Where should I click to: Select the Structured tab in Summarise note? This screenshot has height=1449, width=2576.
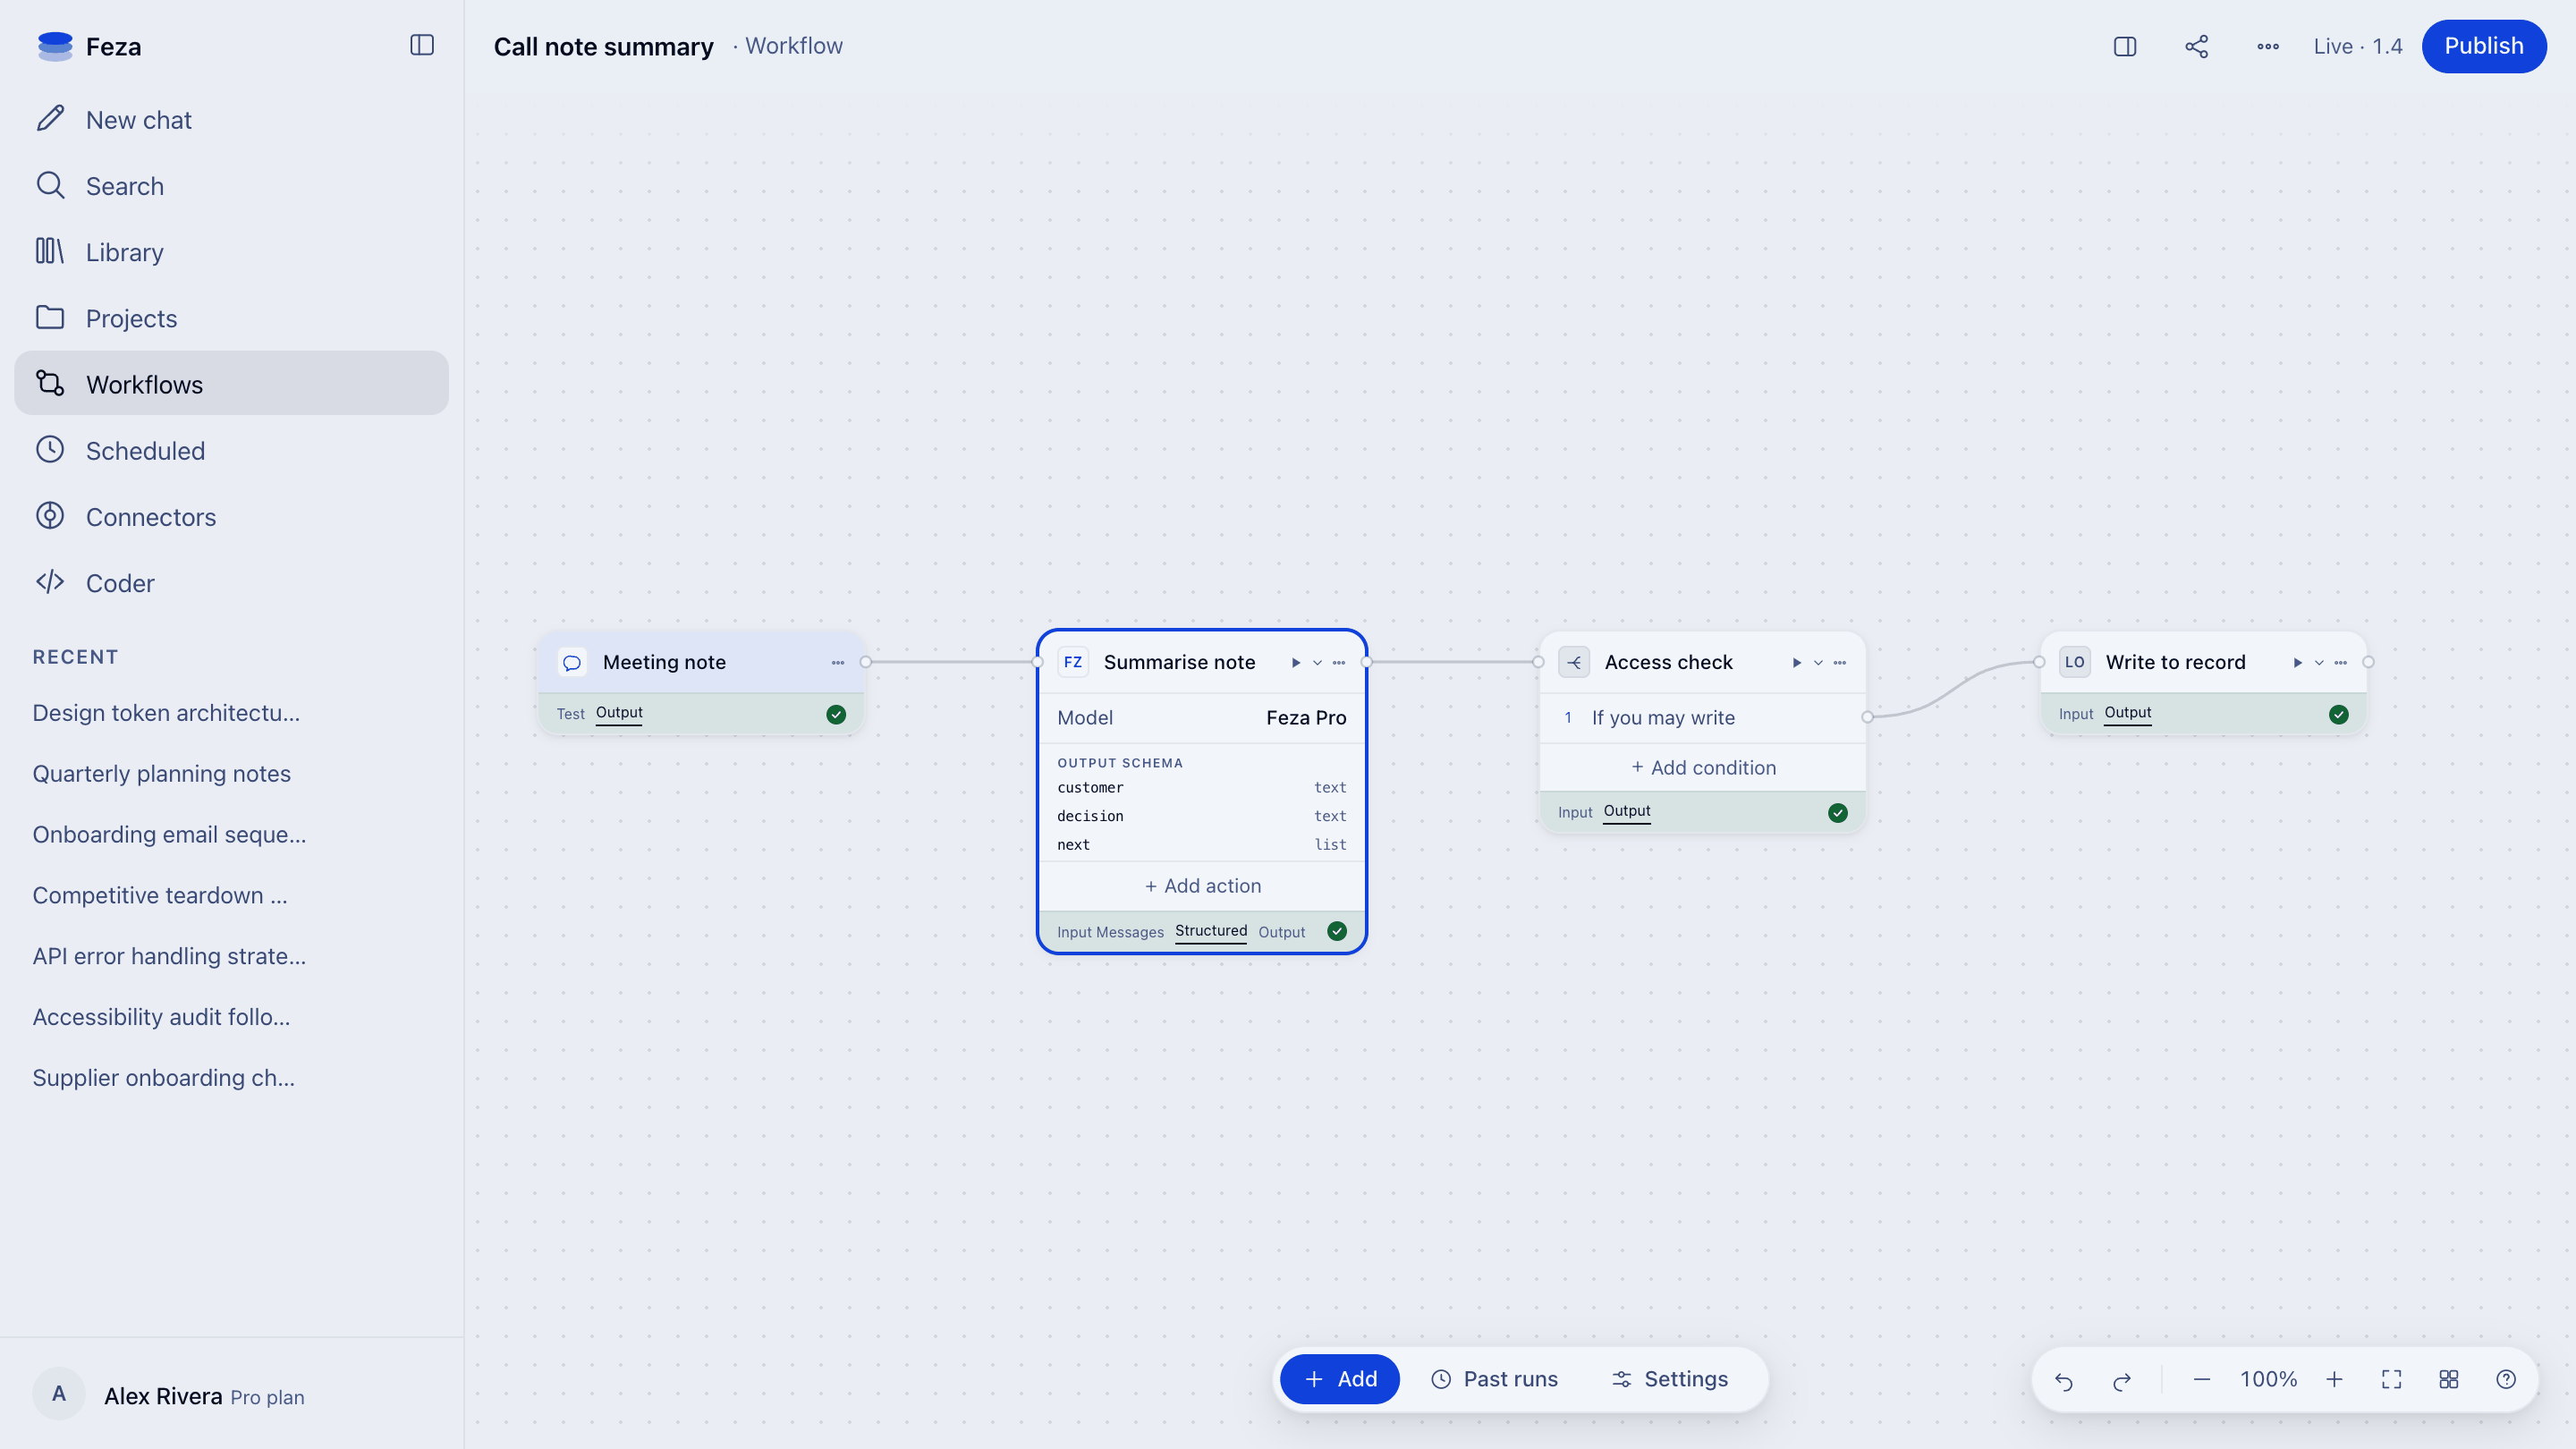[1211, 931]
